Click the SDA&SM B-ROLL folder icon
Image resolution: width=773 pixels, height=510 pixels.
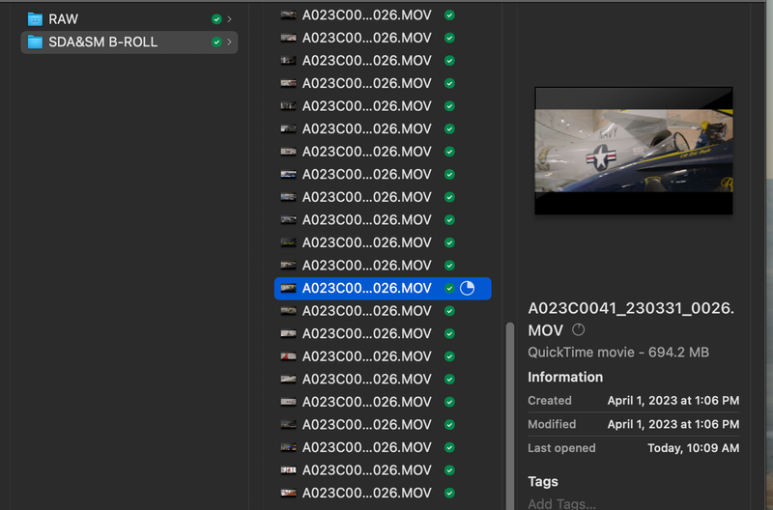pyautogui.click(x=35, y=42)
